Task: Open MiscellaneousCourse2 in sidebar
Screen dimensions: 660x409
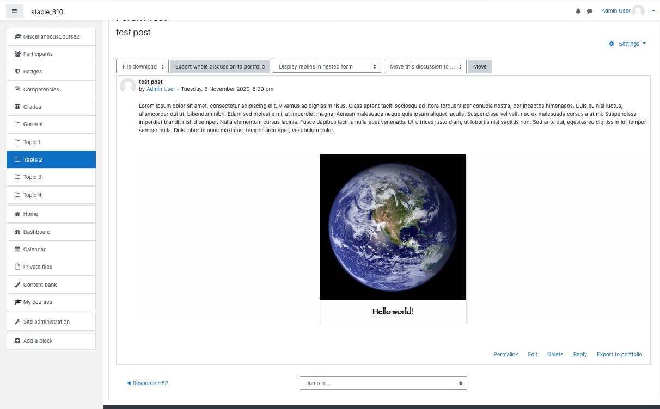Action: tap(51, 36)
